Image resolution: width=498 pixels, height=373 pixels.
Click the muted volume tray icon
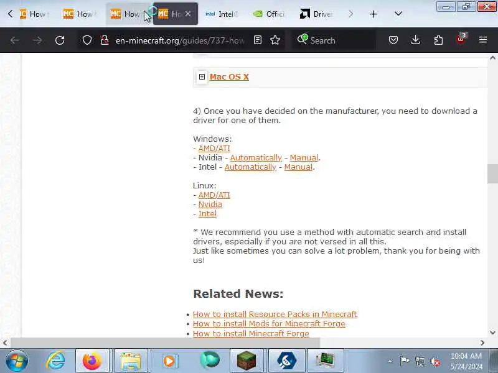[435, 361]
